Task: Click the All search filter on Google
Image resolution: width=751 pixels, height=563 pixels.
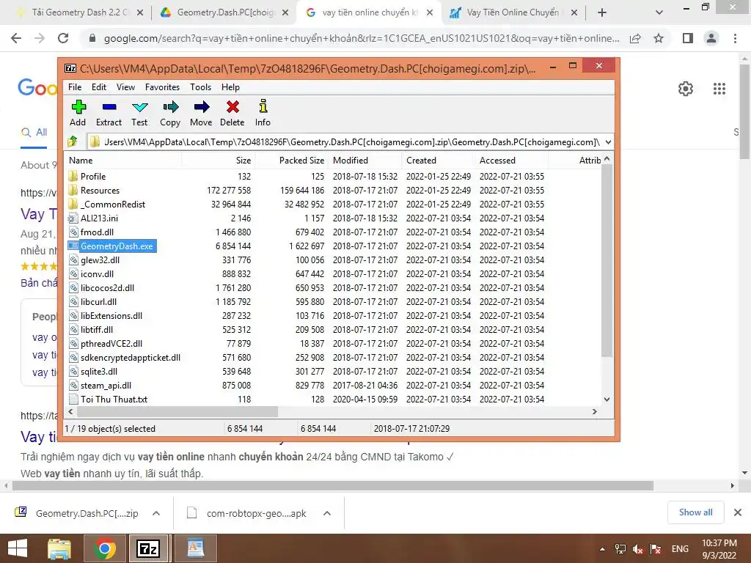Action: (x=34, y=132)
